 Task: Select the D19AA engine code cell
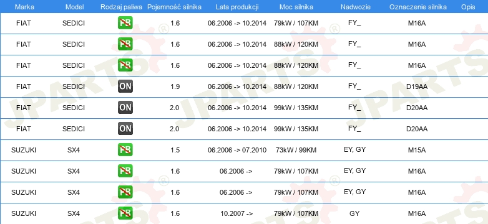point(417,86)
